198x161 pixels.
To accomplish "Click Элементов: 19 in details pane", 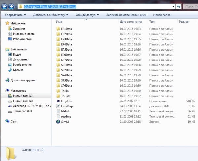I will [x=33, y=150].
